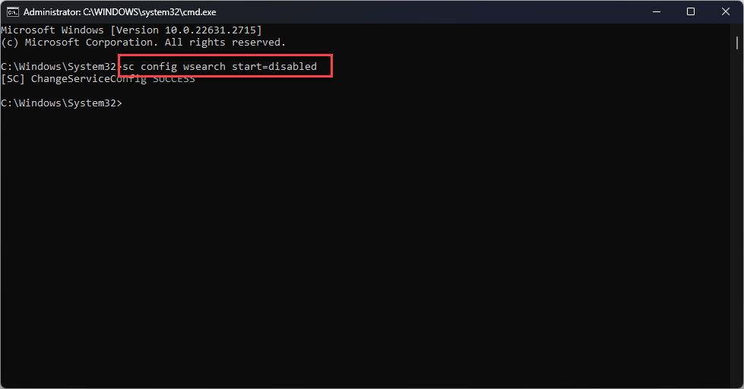Click the Microsoft Windows version line
Image resolution: width=744 pixels, height=389 pixels.
[131, 30]
